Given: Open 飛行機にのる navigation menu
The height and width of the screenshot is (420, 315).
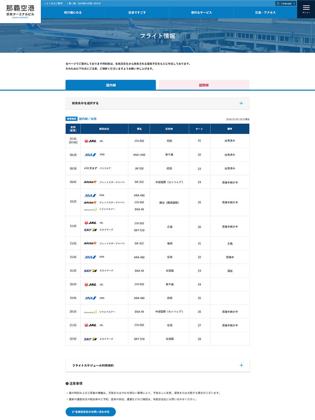Looking at the screenshot, I should click(73, 13).
